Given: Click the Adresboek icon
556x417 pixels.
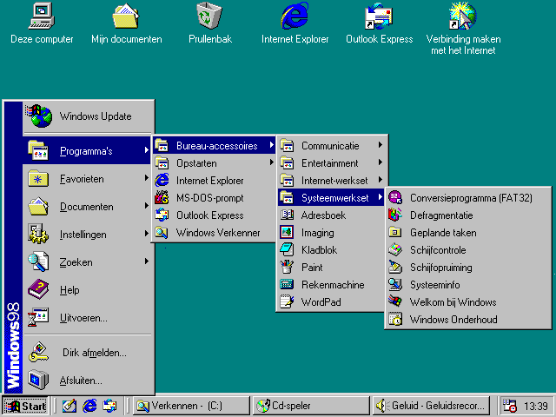Looking at the screenshot, I should click(287, 215).
